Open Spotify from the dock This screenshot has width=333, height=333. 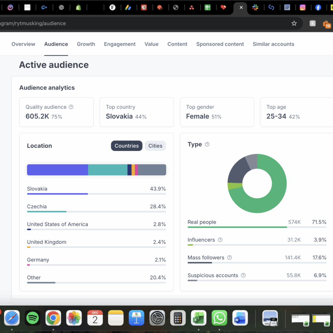click(x=33, y=318)
